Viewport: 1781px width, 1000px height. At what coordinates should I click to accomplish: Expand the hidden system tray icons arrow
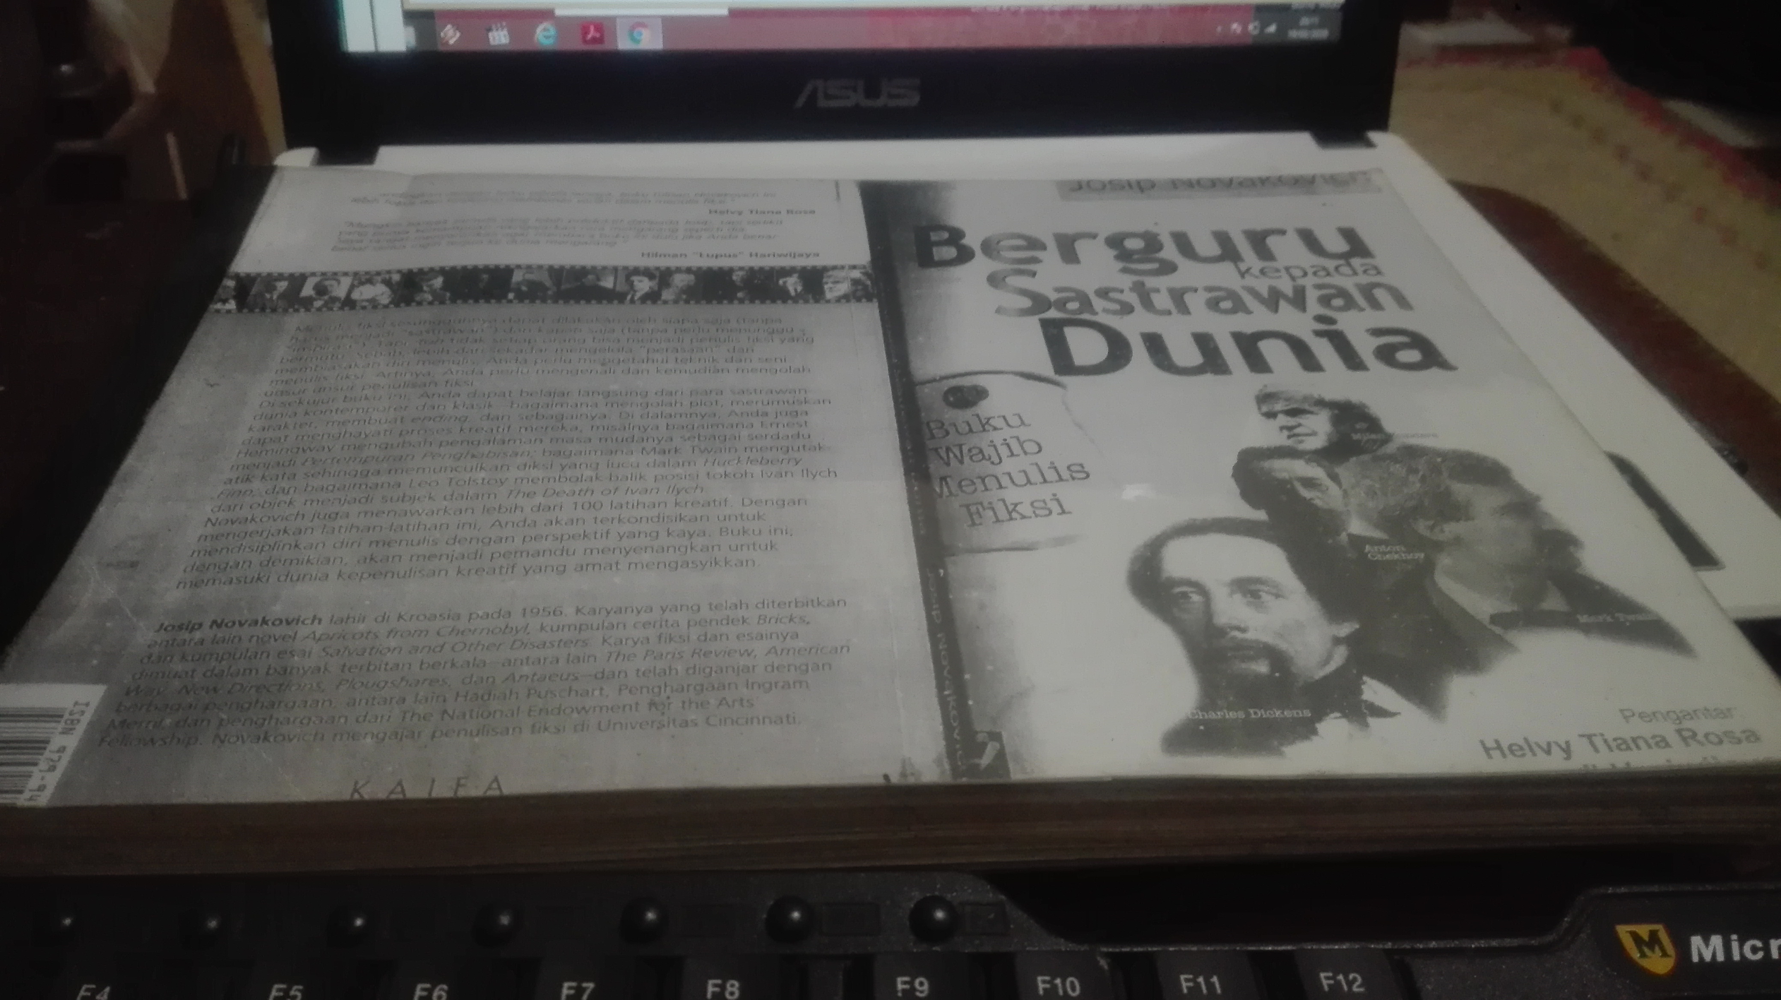coord(1219,29)
